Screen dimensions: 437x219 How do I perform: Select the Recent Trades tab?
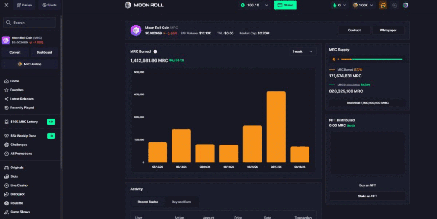[148, 202]
